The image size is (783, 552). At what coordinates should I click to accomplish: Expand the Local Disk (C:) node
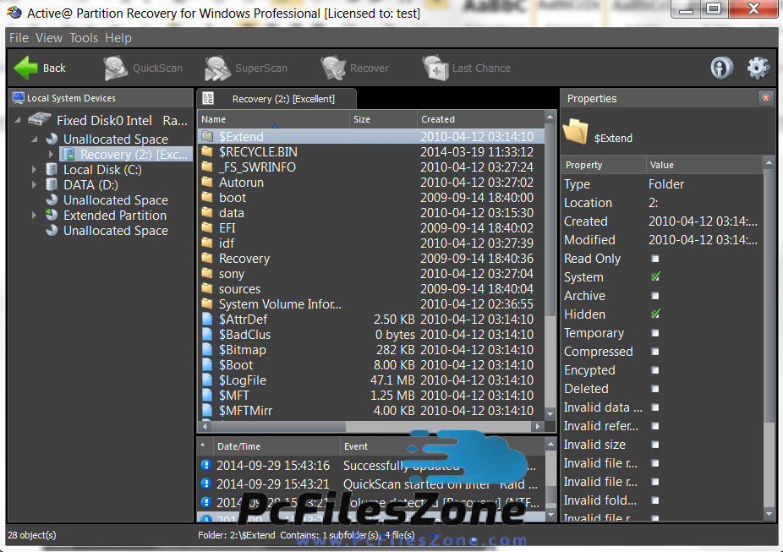[x=35, y=170]
